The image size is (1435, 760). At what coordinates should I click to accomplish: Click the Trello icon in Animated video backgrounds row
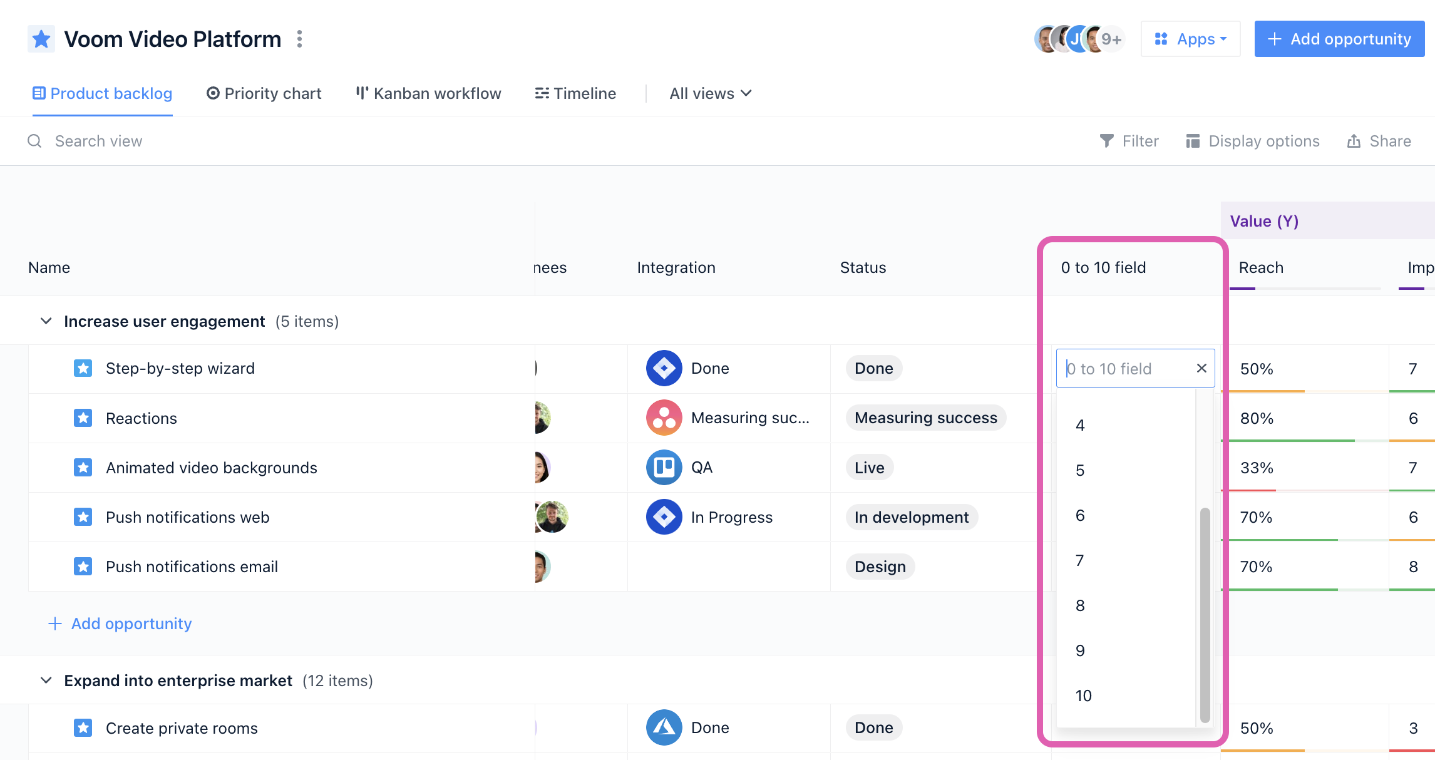(664, 468)
